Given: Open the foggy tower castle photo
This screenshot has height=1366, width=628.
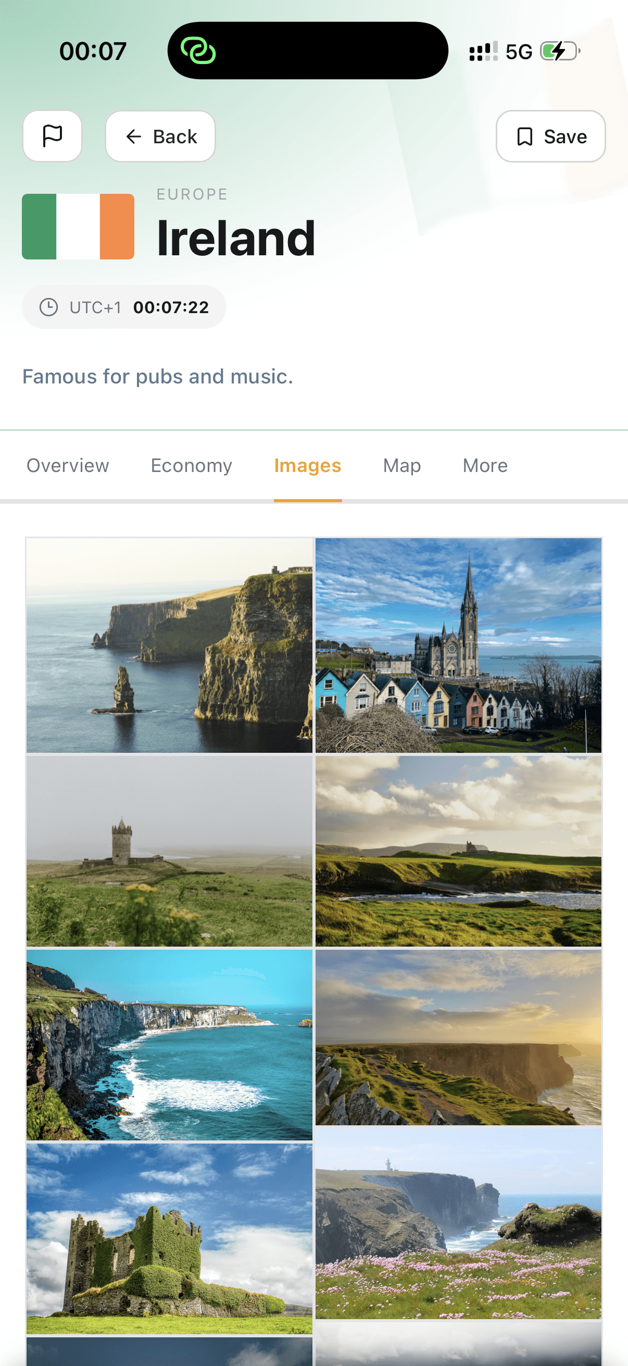Looking at the screenshot, I should (x=170, y=851).
